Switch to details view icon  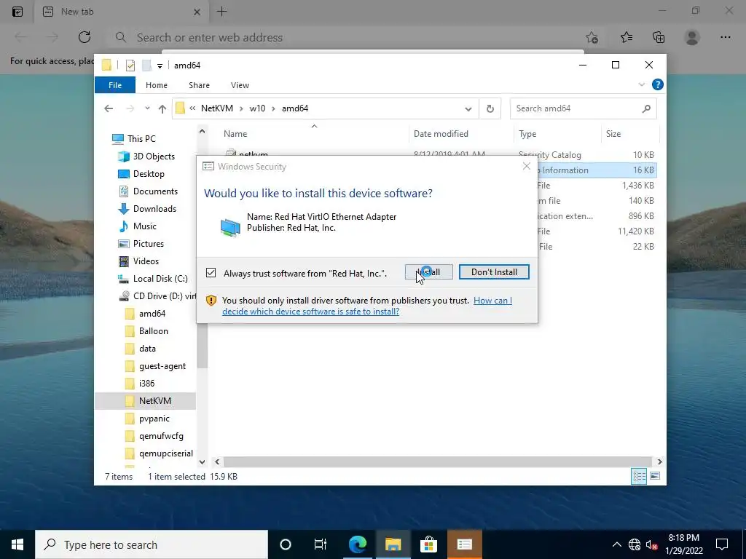pyautogui.click(x=639, y=476)
